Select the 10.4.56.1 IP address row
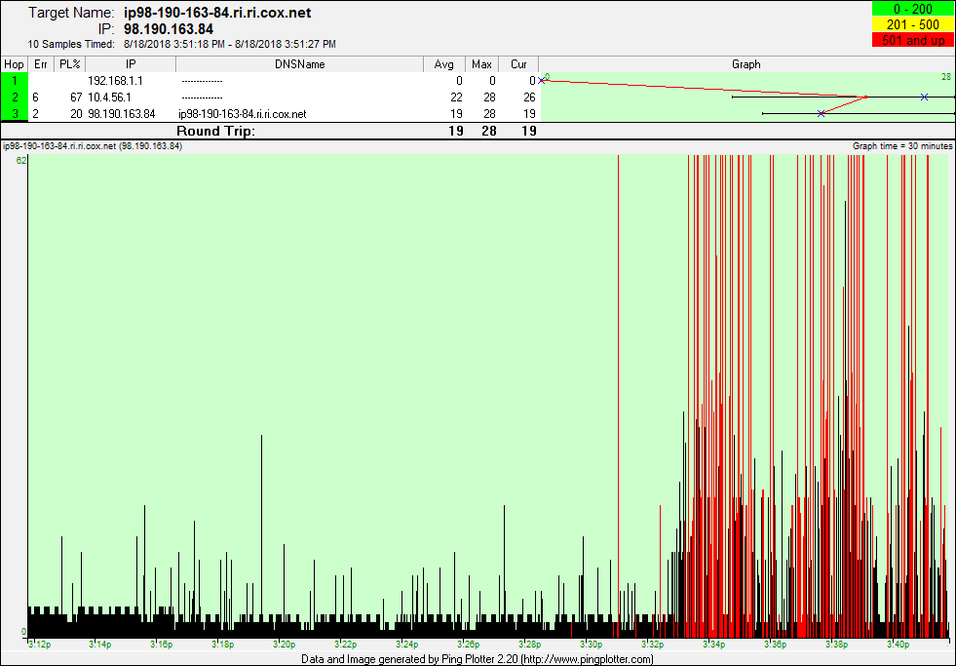 coord(109,98)
